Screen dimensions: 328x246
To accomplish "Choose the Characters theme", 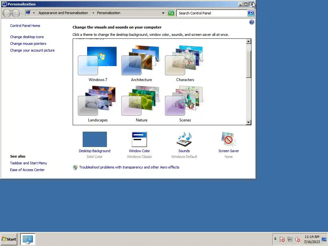I will click(x=184, y=61).
